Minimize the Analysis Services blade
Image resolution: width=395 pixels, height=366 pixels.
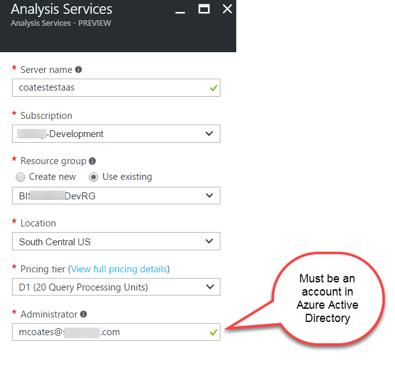(x=180, y=12)
